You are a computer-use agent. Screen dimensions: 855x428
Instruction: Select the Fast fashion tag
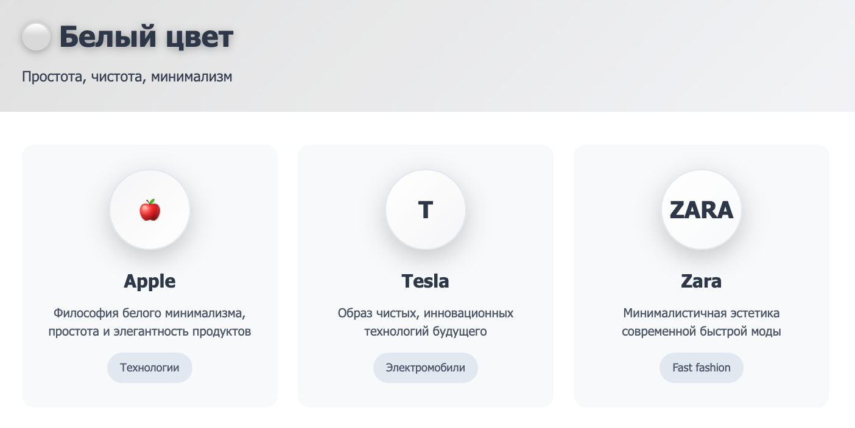pos(702,368)
